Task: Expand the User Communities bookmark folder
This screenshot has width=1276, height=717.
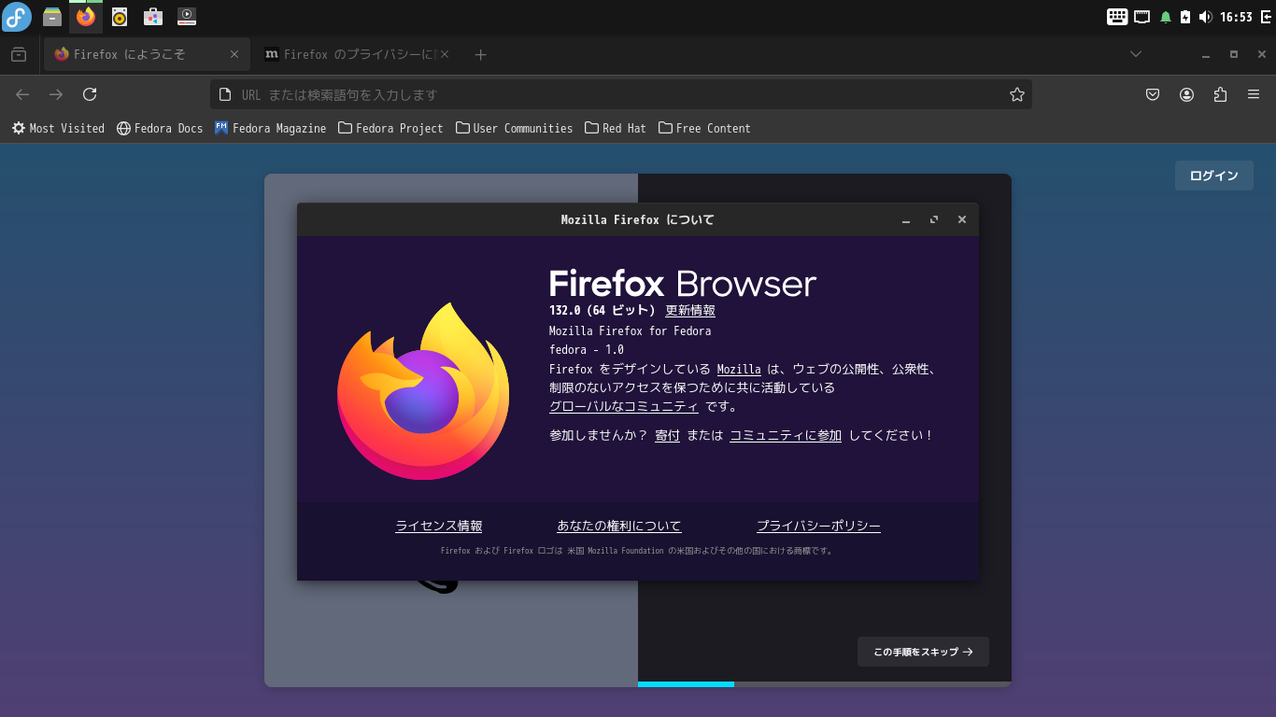Action: (514, 128)
